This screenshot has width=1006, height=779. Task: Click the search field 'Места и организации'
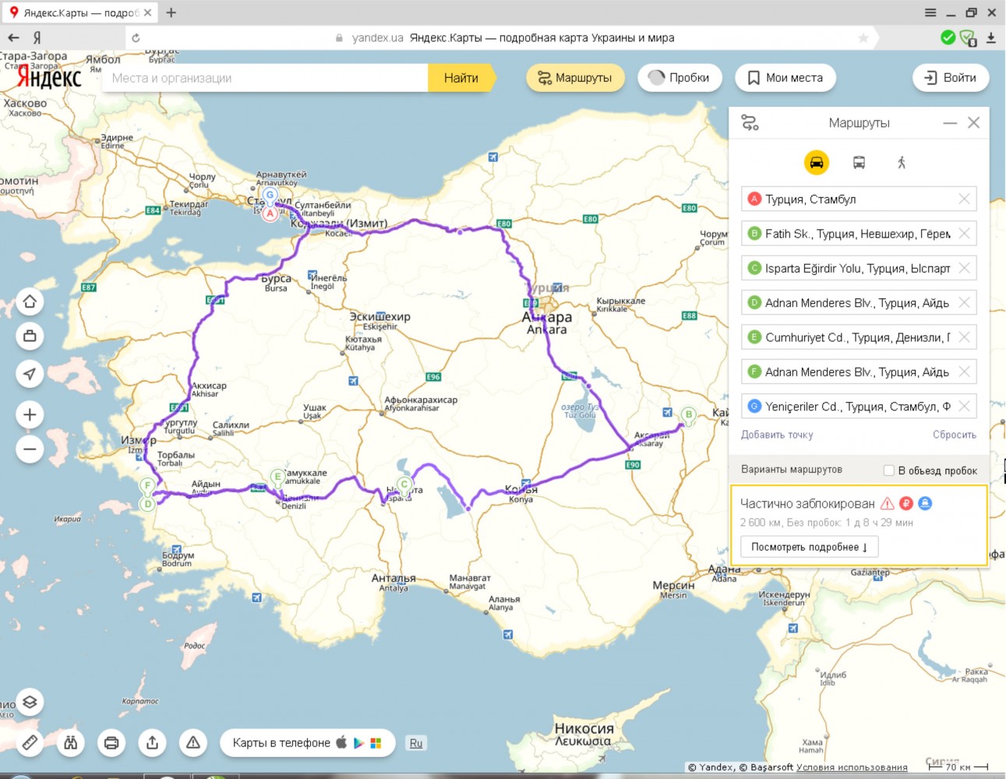[265, 78]
